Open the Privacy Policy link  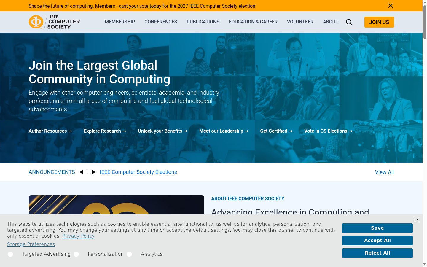(x=78, y=236)
